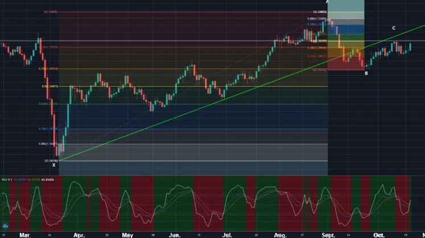The height and width of the screenshot is (238, 425).
Task: Click the Mar. label on time axis
Action: (25, 235)
